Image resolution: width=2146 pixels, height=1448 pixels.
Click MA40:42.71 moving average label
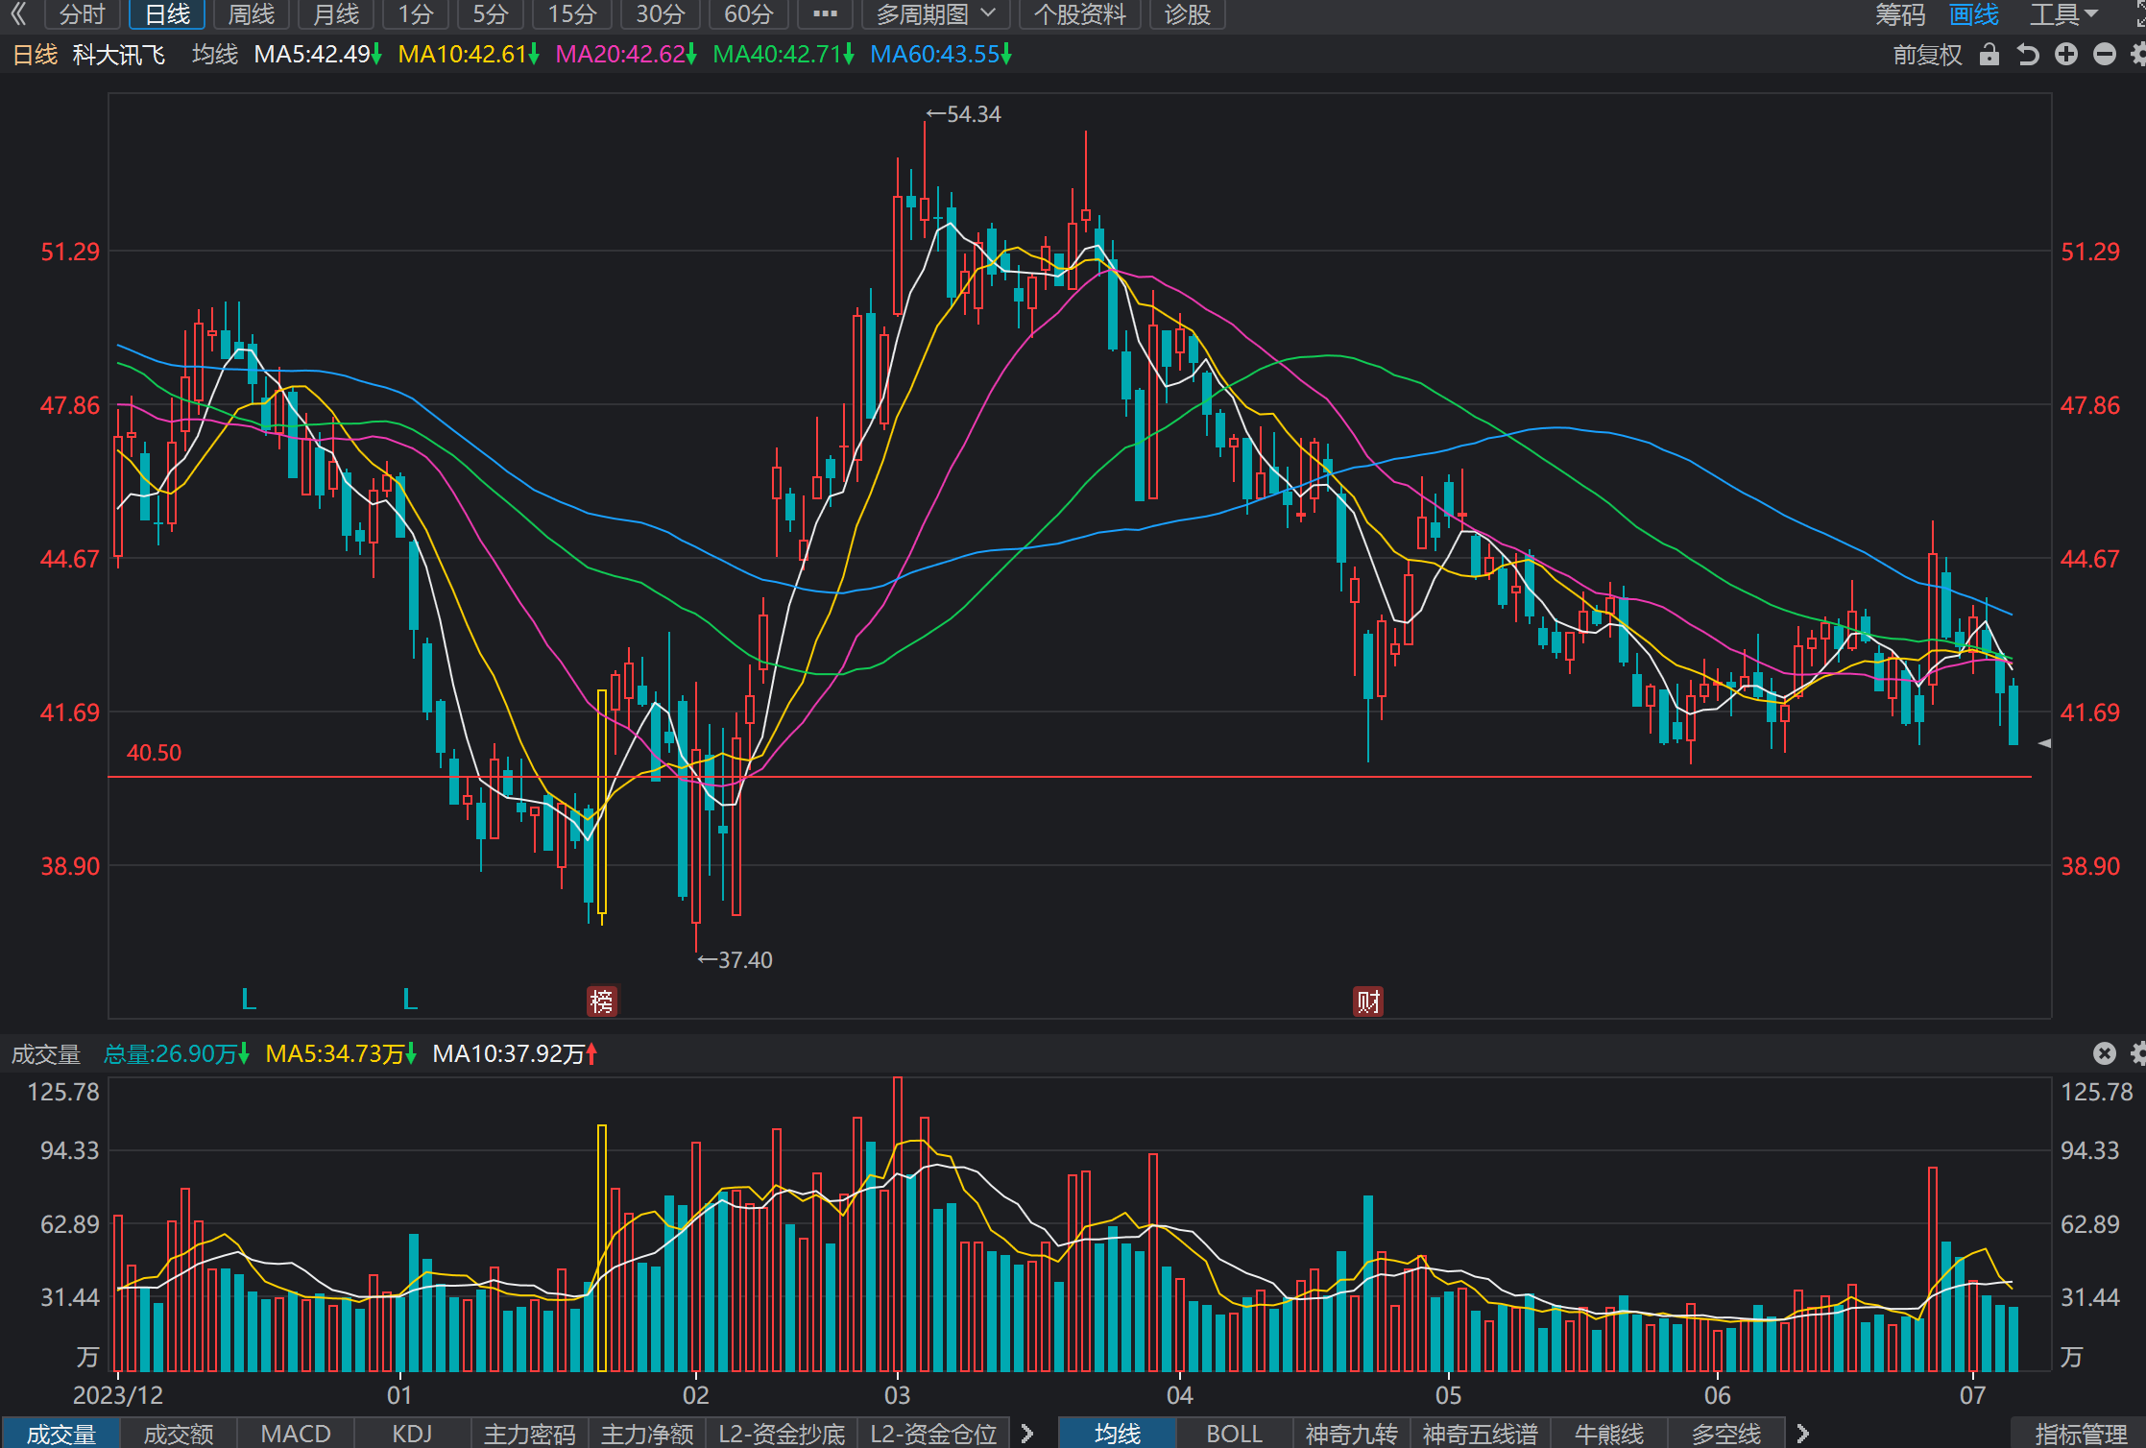pos(784,55)
